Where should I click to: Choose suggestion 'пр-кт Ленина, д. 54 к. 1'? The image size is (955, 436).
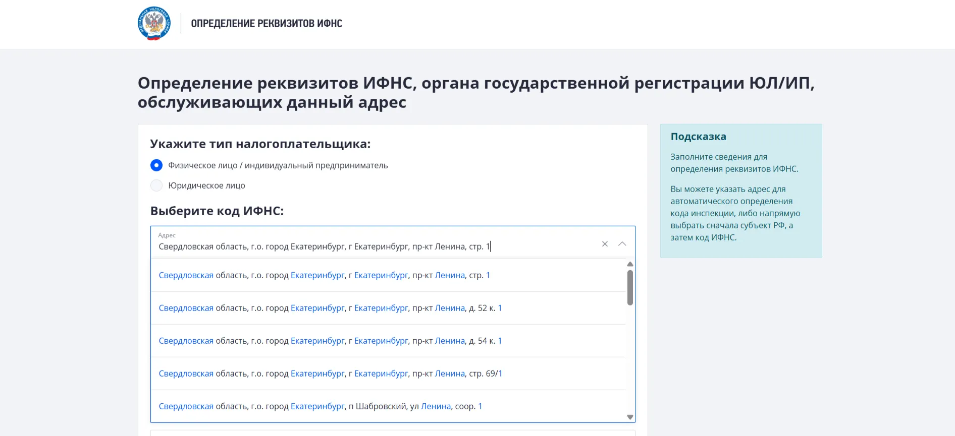pos(330,341)
